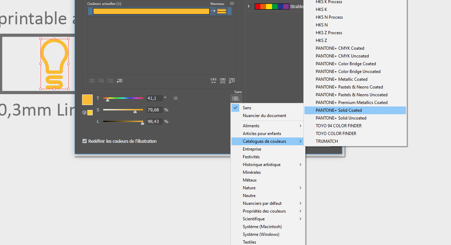Choose Sans in the swatch library menu
451x245 pixels.
268,108
